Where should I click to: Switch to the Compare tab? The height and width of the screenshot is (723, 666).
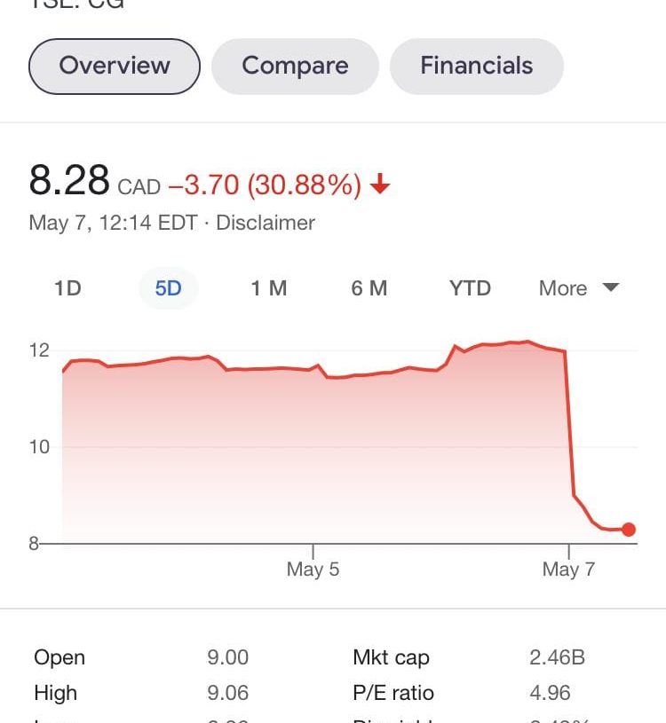pyautogui.click(x=296, y=66)
